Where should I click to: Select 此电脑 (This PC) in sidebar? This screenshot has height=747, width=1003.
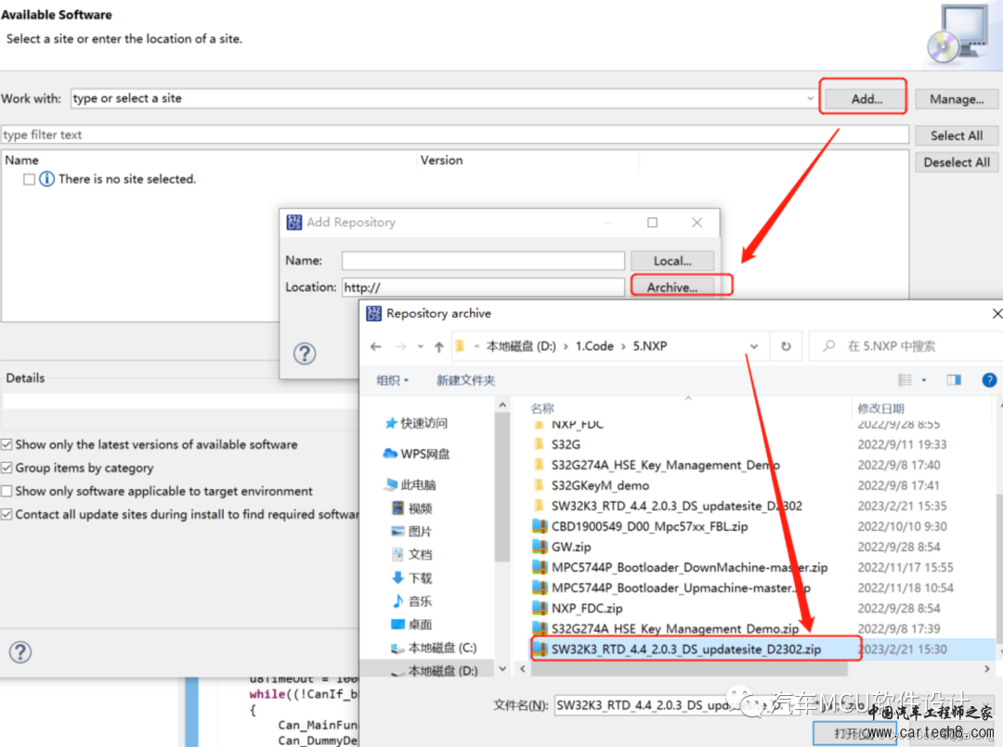[x=410, y=484]
